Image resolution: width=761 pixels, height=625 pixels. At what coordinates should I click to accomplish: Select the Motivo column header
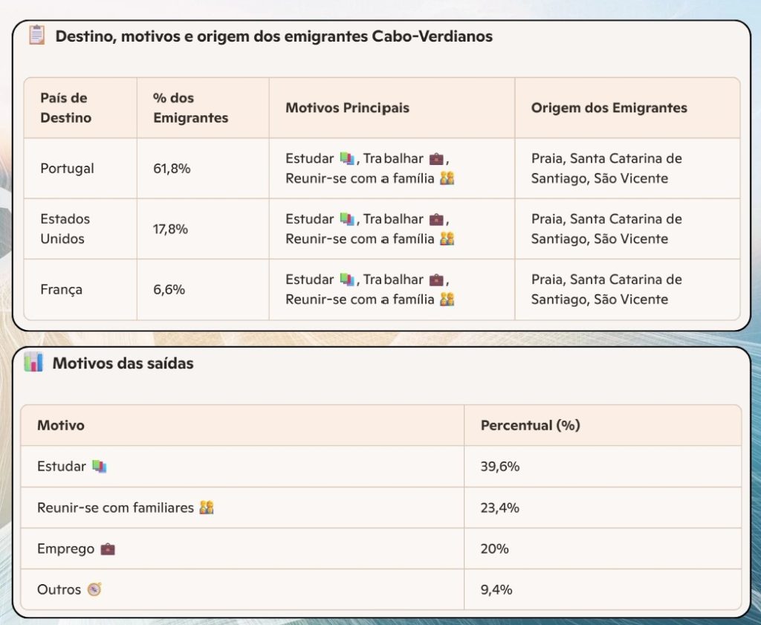(x=61, y=425)
